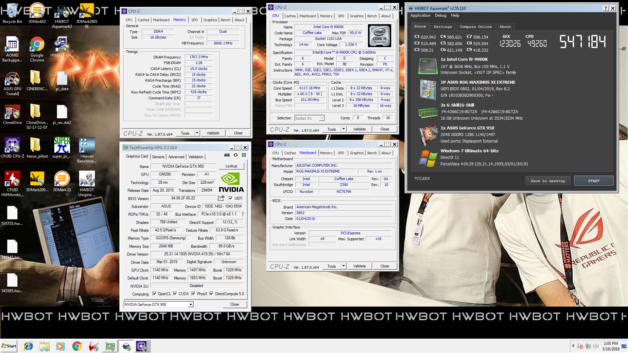The image size is (628, 353).
Task: Click the GPU-Z BIOS export share icon
Action: (221, 198)
